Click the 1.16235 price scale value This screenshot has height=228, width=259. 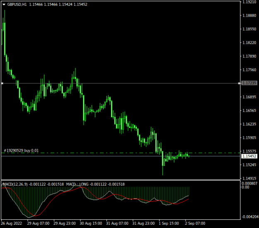(x=249, y=124)
